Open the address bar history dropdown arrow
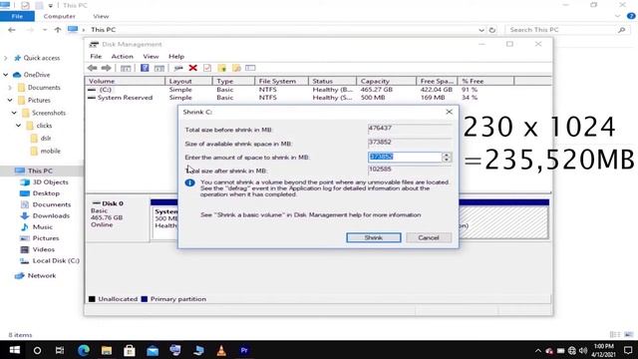Image resolution: width=638 pixels, height=359 pixels. 481,30
